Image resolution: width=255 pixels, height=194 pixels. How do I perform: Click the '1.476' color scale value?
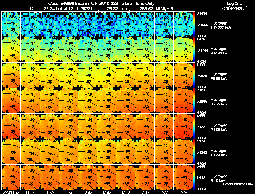201,39
